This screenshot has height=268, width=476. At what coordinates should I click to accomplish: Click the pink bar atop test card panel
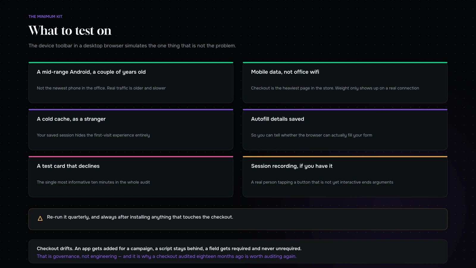(131, 157)
